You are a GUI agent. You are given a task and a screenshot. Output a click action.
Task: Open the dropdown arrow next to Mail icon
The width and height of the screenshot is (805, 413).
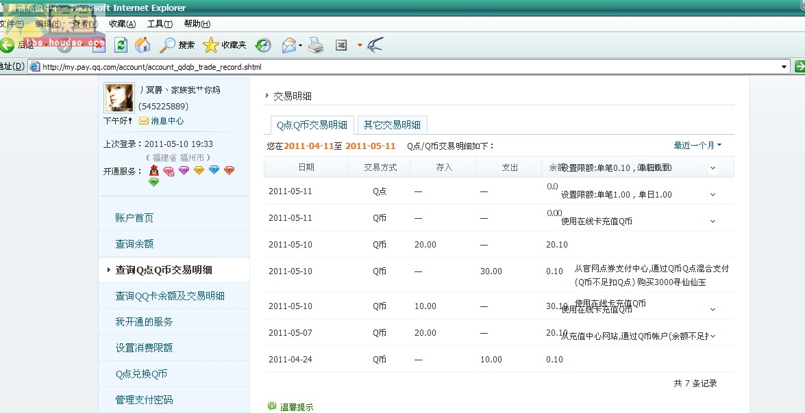(300, 46)
